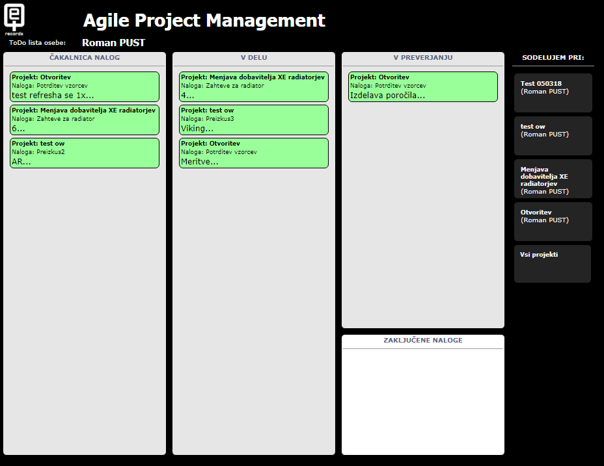Click the 'V PREVERJANJU' column header
Image resolution: width=604 pixels, height=466 pixels.
[x=423, y=58]
